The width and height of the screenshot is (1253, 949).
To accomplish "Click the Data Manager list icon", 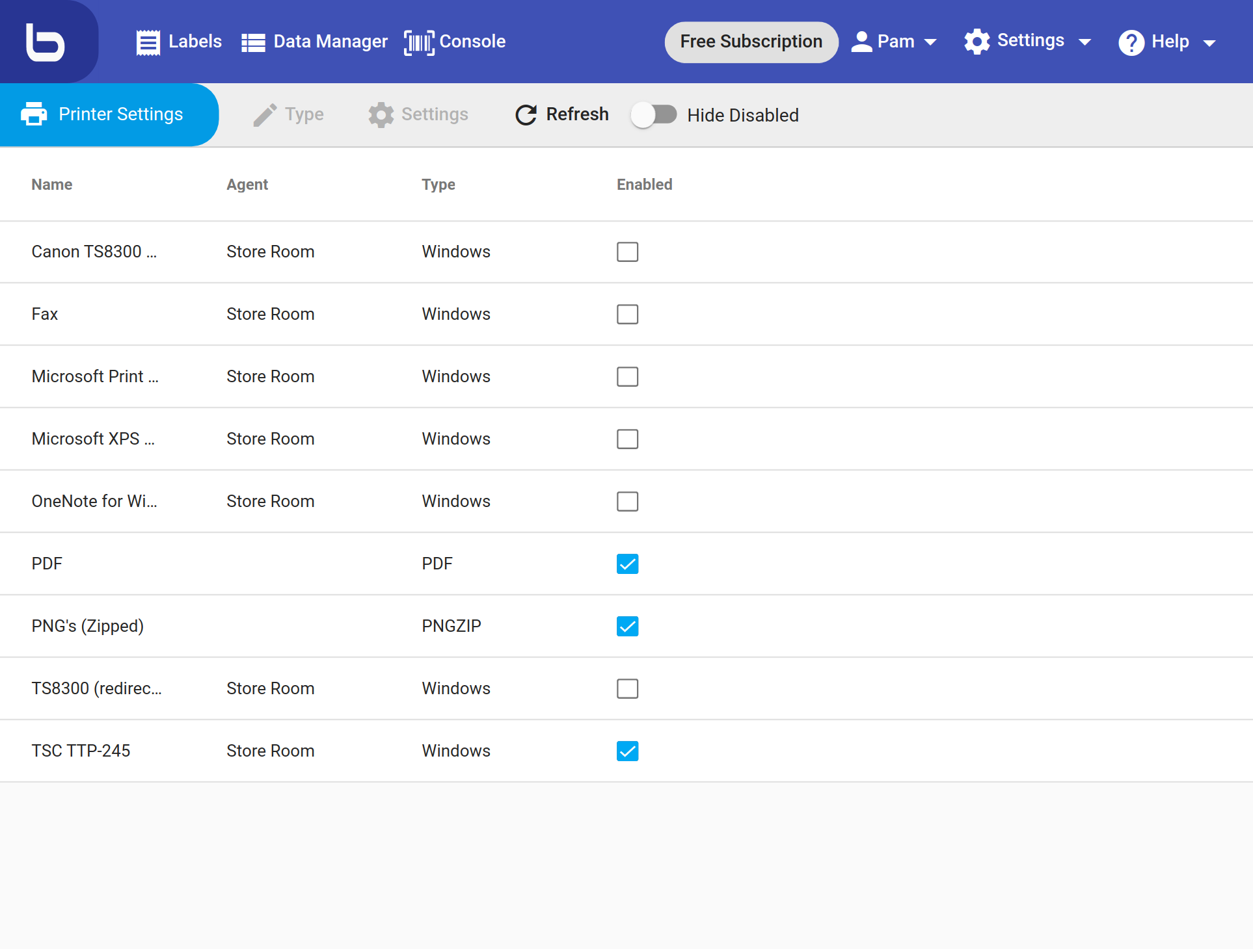I will (x=253, y=42).
